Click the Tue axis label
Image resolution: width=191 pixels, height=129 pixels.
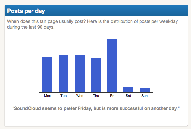(63, 96)
